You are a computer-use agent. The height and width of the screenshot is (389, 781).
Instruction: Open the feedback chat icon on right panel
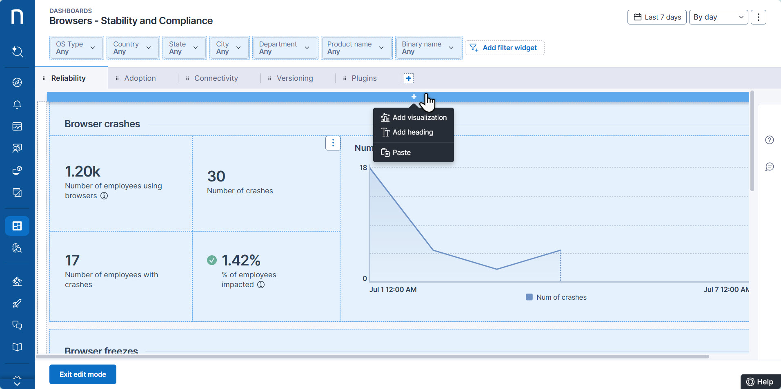point(769,167)
